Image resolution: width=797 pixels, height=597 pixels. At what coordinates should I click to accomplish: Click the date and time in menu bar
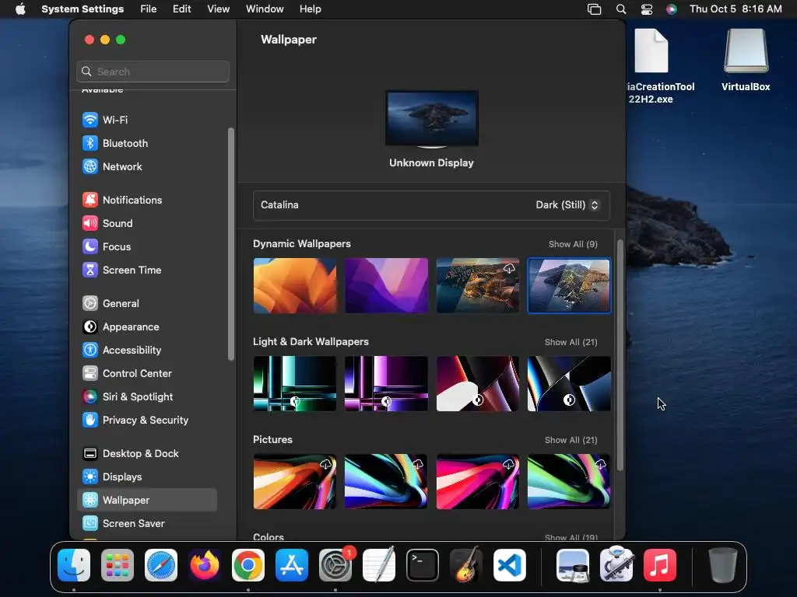tap(736, 9)
